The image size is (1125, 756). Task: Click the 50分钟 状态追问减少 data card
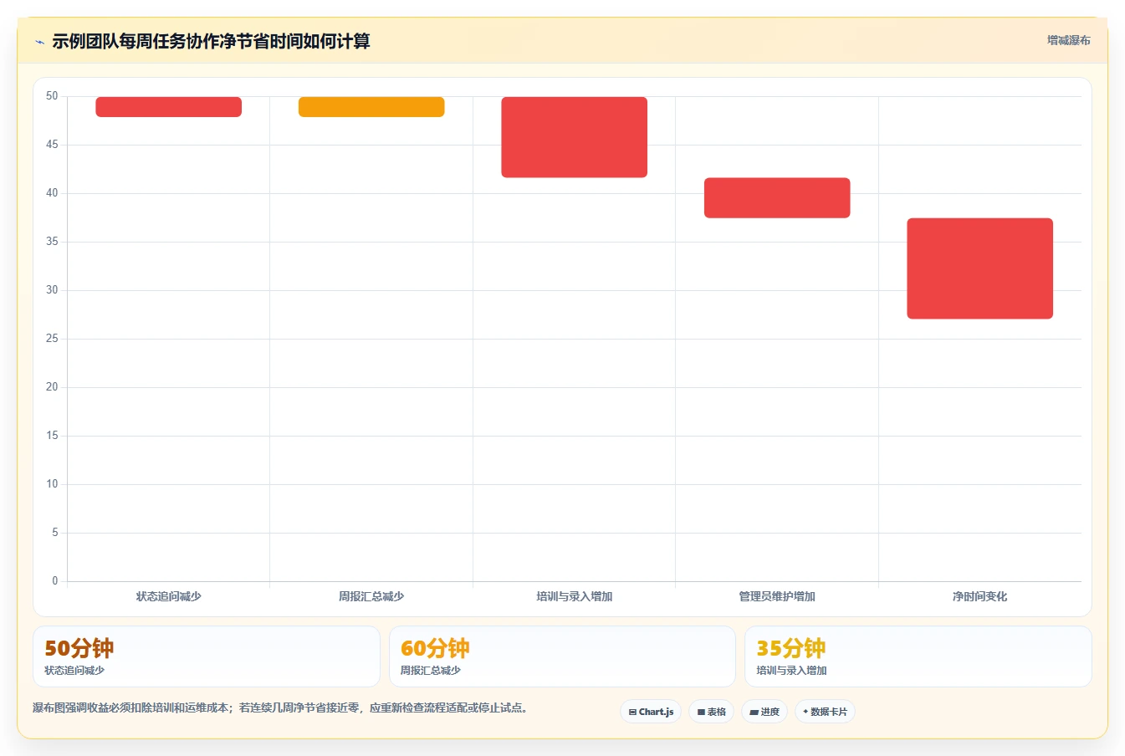point(207,656)
